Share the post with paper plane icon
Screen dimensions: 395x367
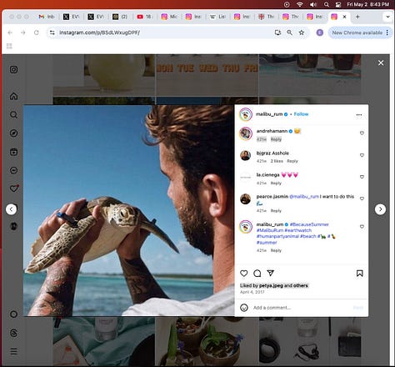(x=271, y=273)
